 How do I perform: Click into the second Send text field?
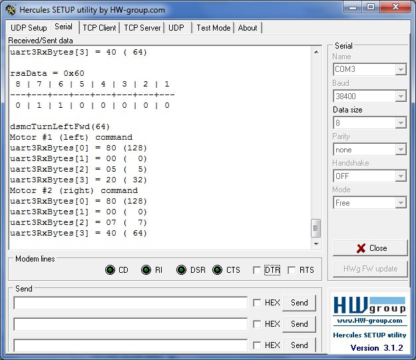coord(130,324)
